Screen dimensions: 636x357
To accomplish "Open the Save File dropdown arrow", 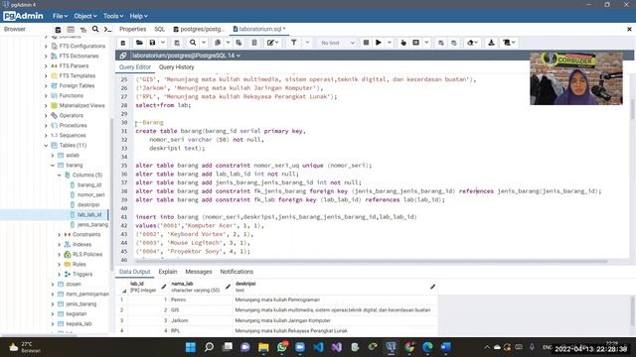I will point(163,43).
